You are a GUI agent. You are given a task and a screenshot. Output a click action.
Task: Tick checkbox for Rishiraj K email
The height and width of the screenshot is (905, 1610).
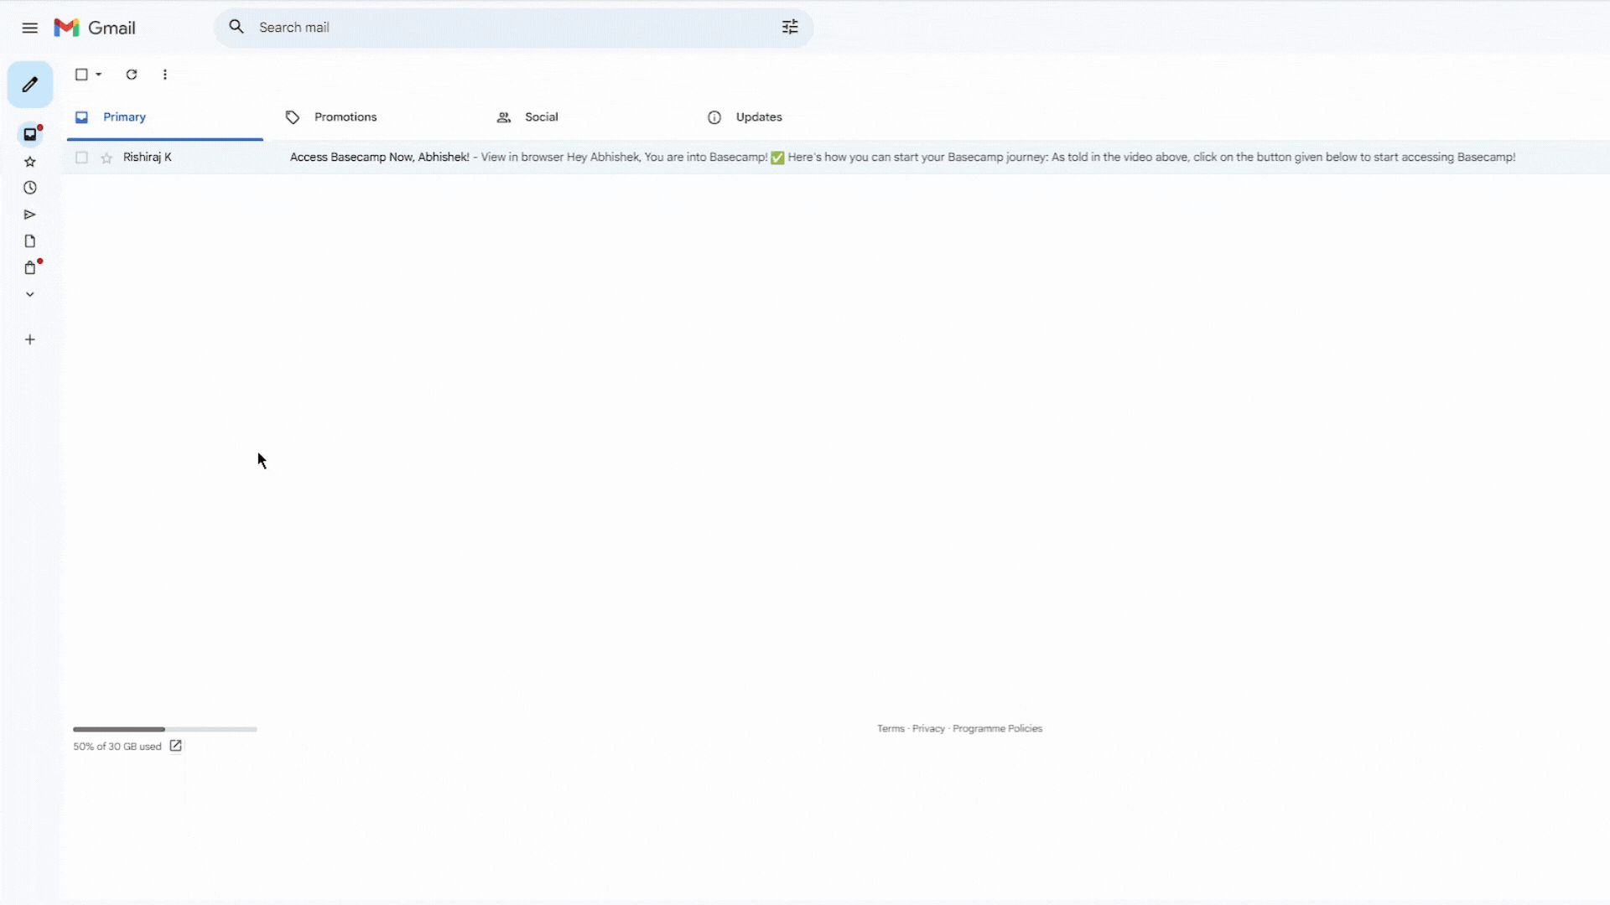coord(81,158)
